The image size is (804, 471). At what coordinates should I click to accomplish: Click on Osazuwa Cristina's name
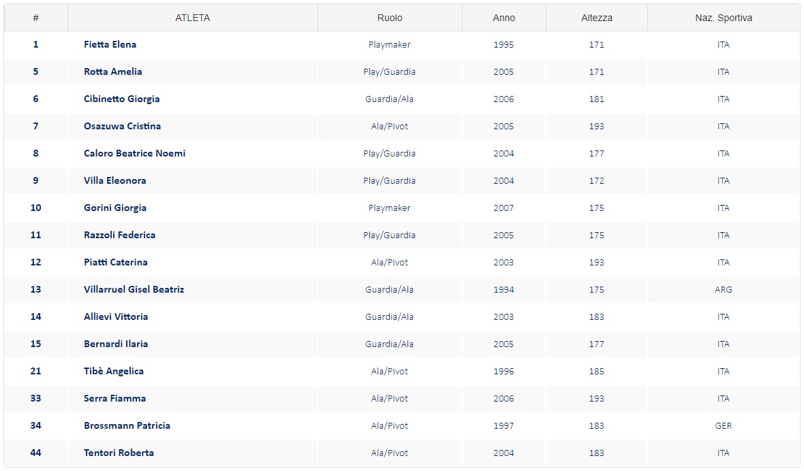[123, 127]
